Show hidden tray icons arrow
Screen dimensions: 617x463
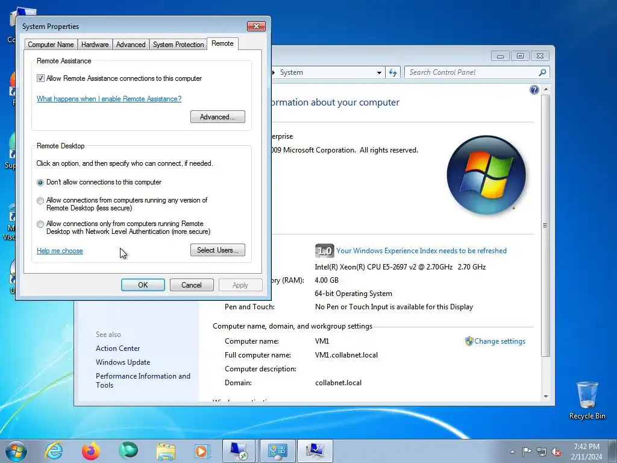(512, 452)
